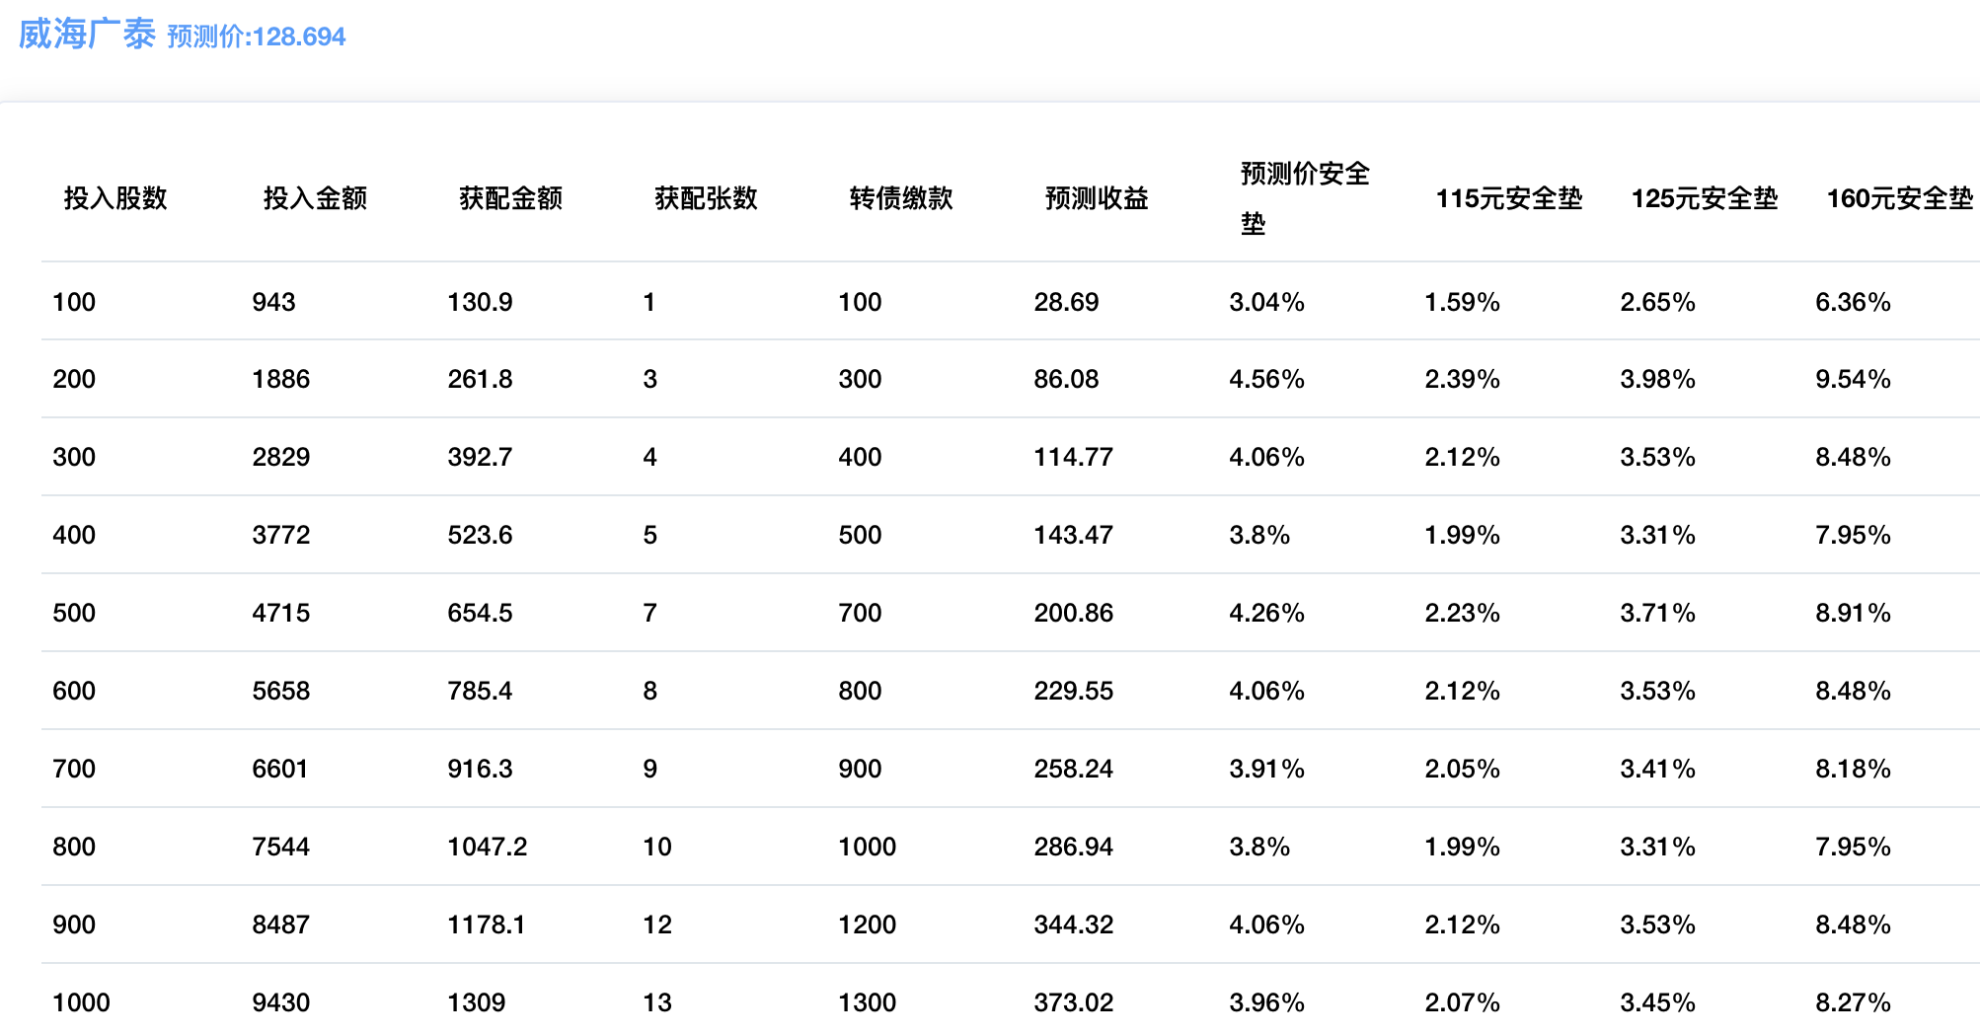Click the 预测收益 column header

coord(1097,198)
